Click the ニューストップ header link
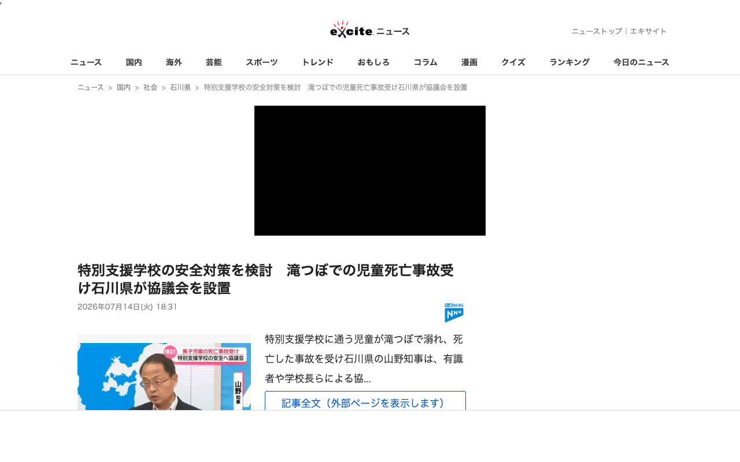Viewport: 740px width, 462px height. click(x=597, y=31)
